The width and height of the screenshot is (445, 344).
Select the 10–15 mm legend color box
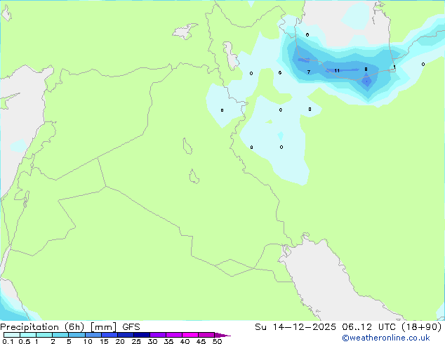(x=93, y=335)
